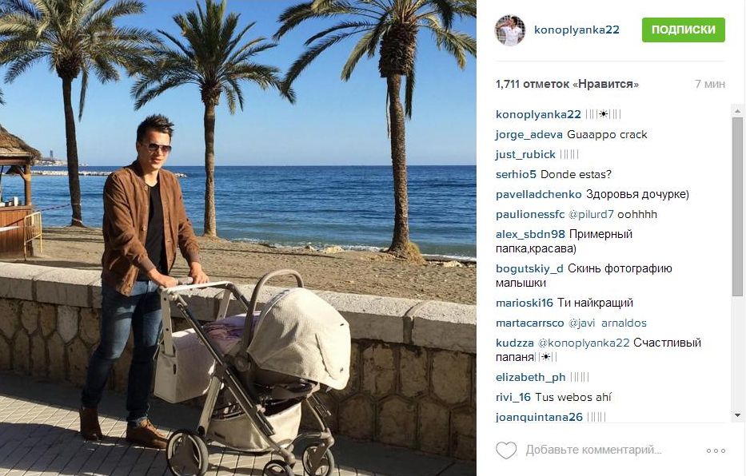Image resolution: width=746 pixels, height=476 pixels.
Task: Open the main beach photo
Action: click(x=238, y=238)
